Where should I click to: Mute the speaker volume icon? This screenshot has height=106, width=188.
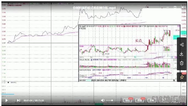click(x=103, y=100)
